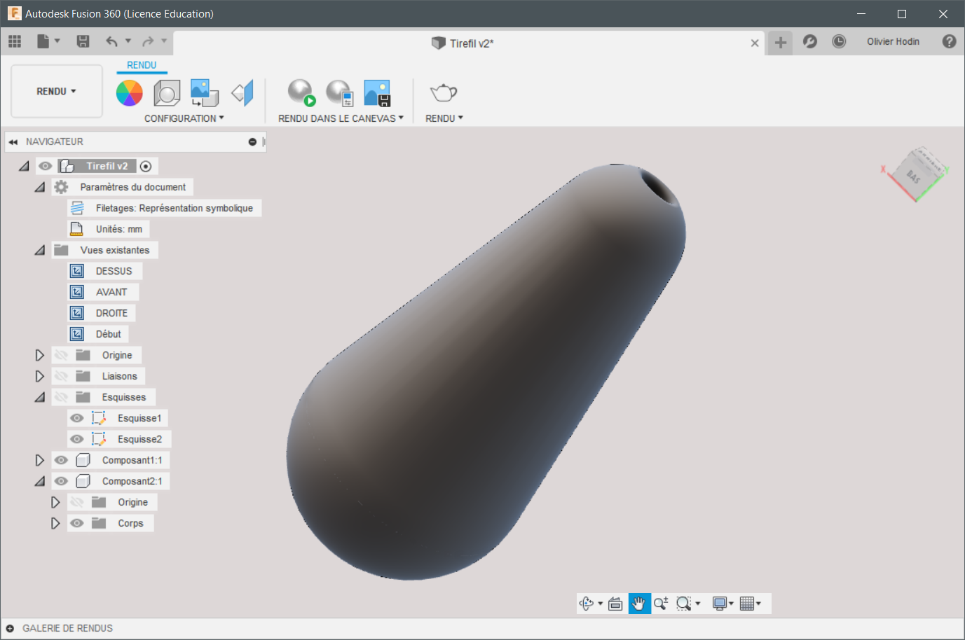Expand the Composant1:1 tree node
The height and width of the screenshot is (640, 965).
(x=39, y=460)
